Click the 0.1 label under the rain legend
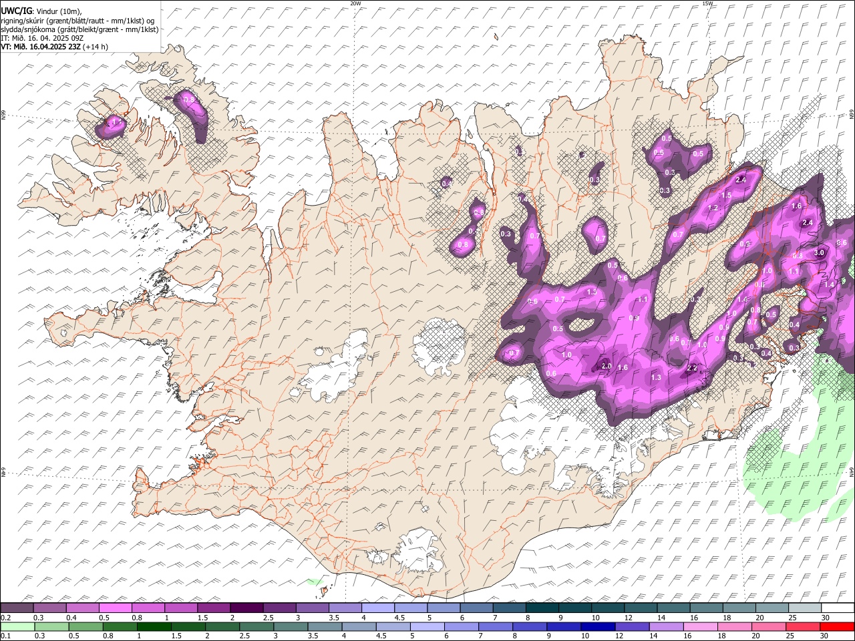The image size is (855, 641). point(5,636)
